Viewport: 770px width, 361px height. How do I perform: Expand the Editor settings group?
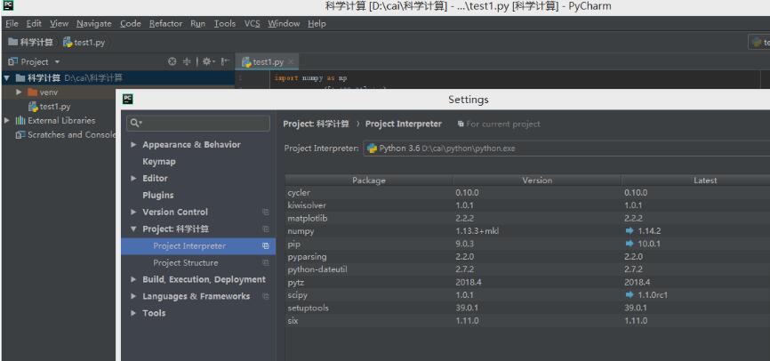pos(133,179)
